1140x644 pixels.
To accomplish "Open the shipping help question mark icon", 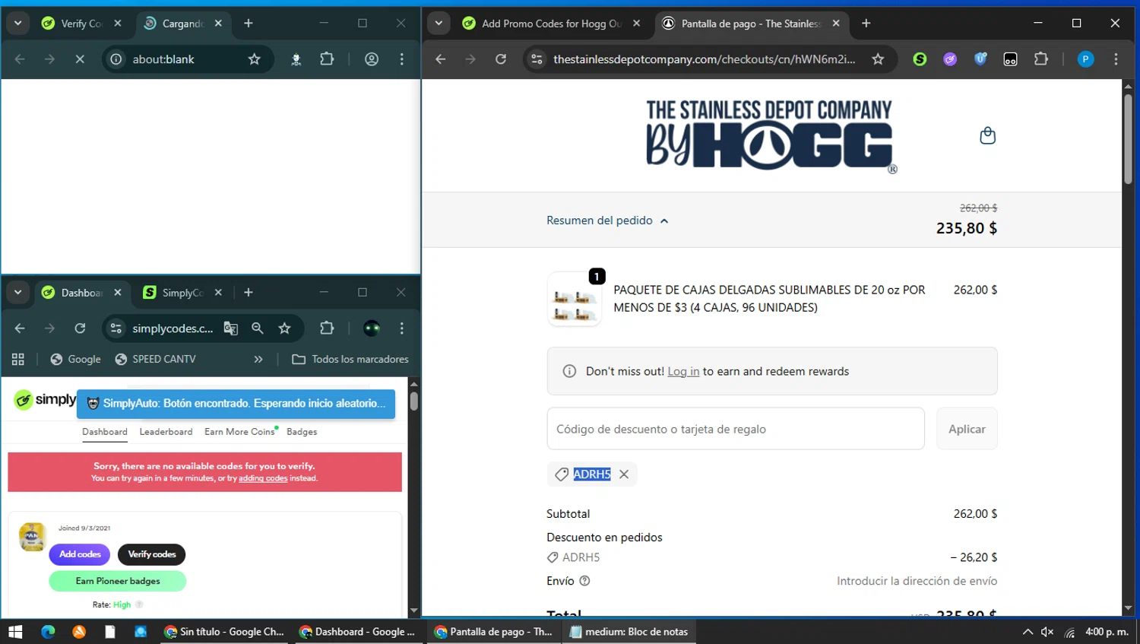I will pyautogui.click(x=584, y=581).
